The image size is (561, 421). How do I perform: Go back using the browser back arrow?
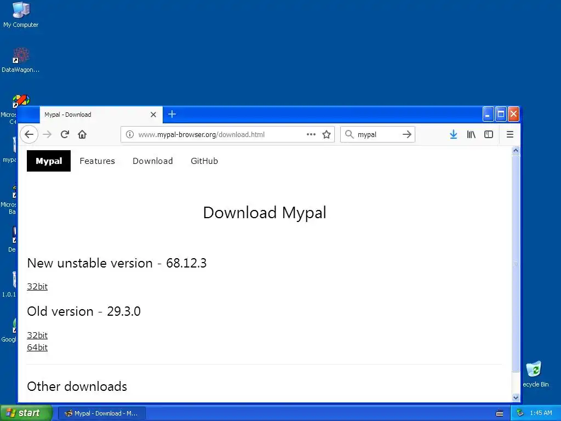point(29,135)
